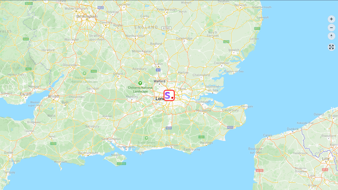Select the South Downs National Park icon
This screenshot has width=338, height=190.
click(x=147, y=138)
